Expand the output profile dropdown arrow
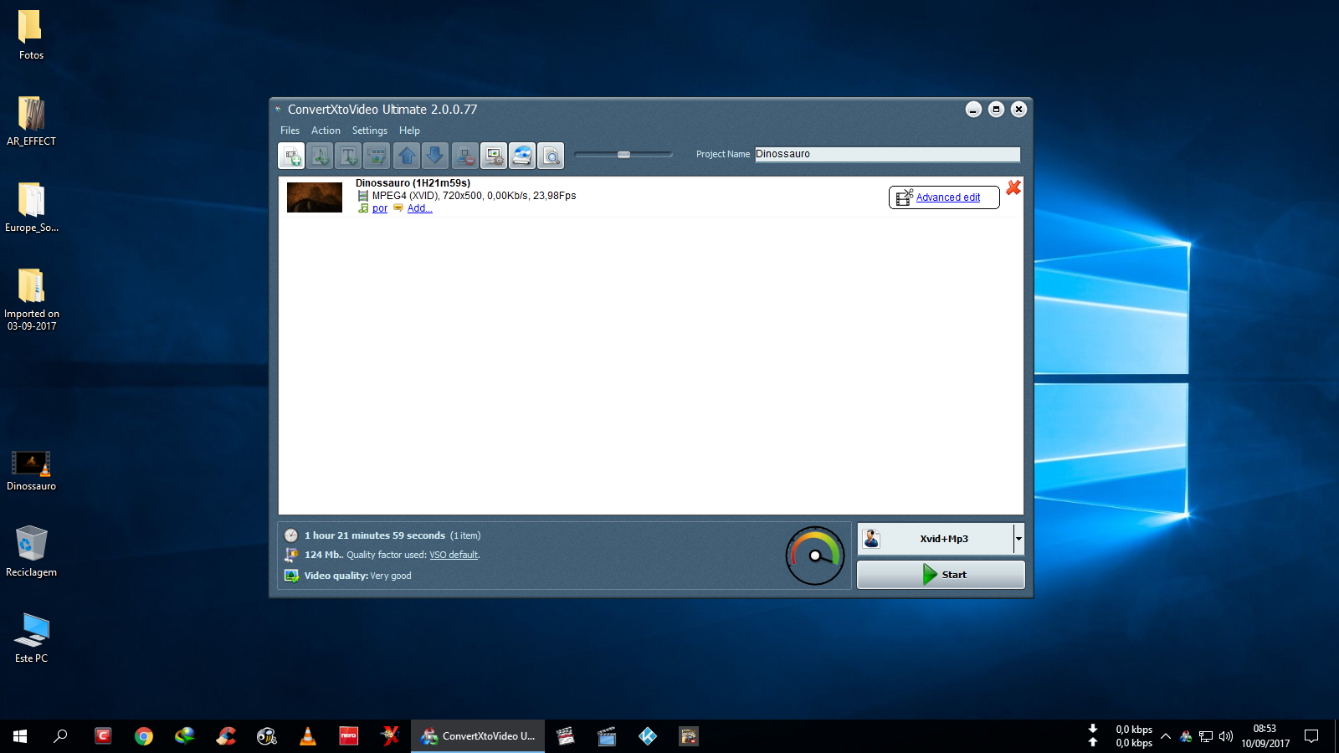 (x=1018, y=539)
